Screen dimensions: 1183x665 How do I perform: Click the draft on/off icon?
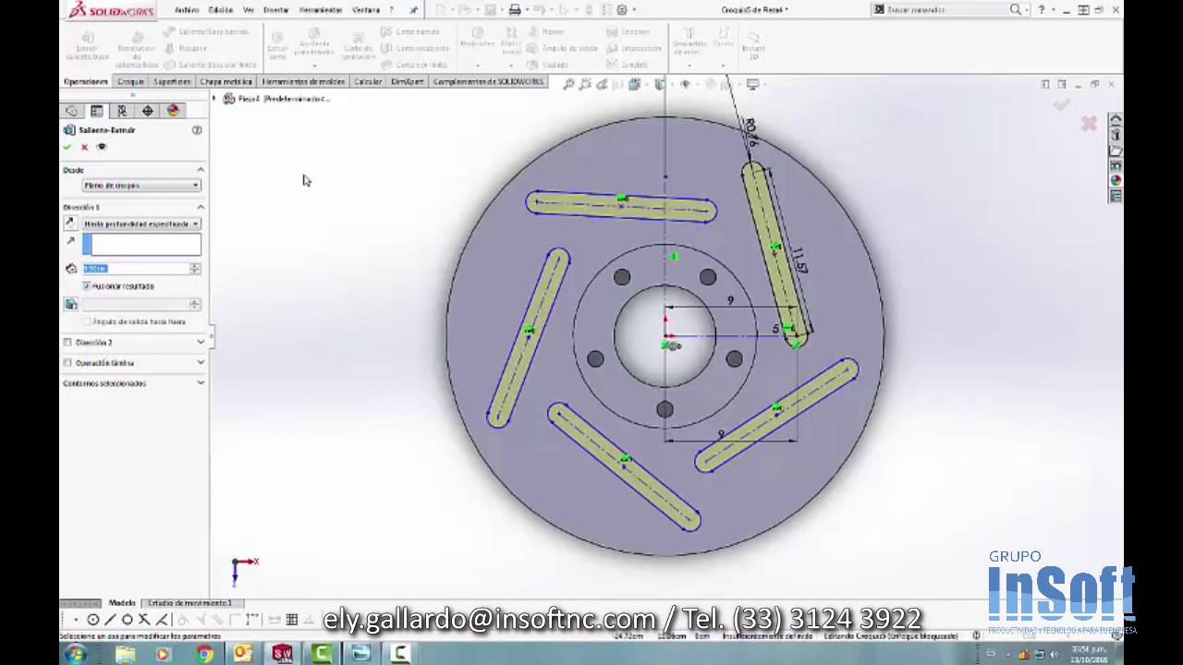tap(70, 304)
